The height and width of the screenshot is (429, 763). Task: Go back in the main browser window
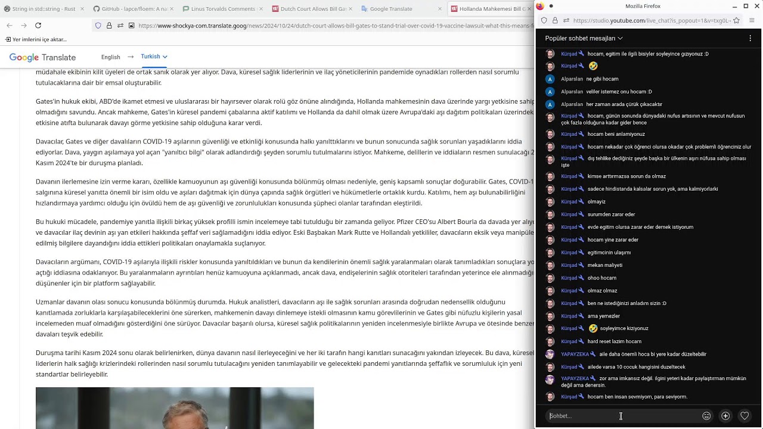pos(10,26)
